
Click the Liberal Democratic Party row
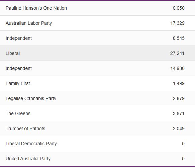(x=98, y=144)
